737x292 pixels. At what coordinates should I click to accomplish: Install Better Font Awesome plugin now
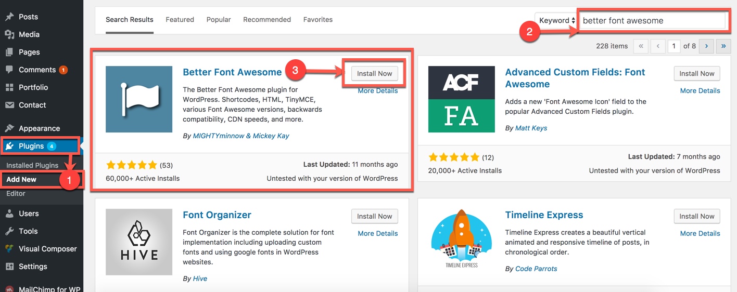[x=375, y=73]
